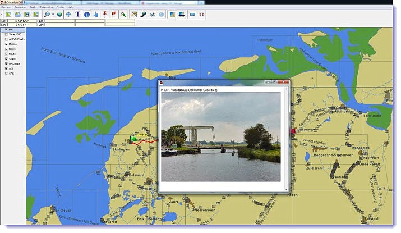The width and height of the screenshot is (401, 233).
Task: Toggle the GPSTrack layer checkbox
Action: (6, 64)
